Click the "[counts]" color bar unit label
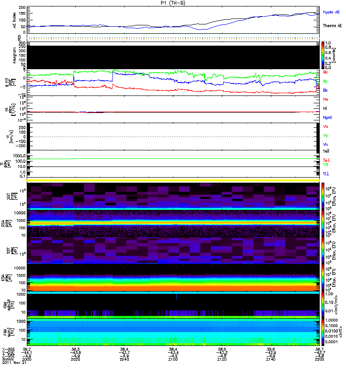 click(x=334, y=55)
